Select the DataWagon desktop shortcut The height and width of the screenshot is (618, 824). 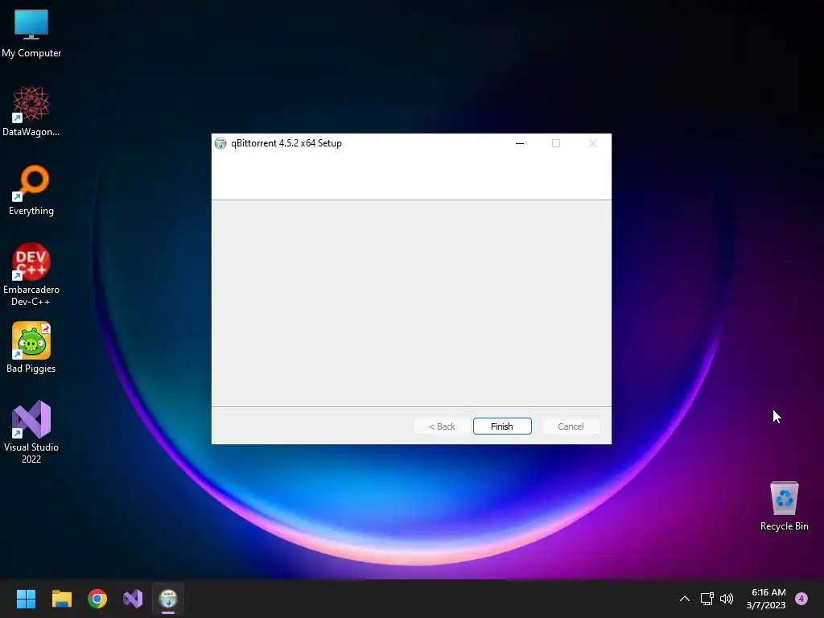pos(31,111)
